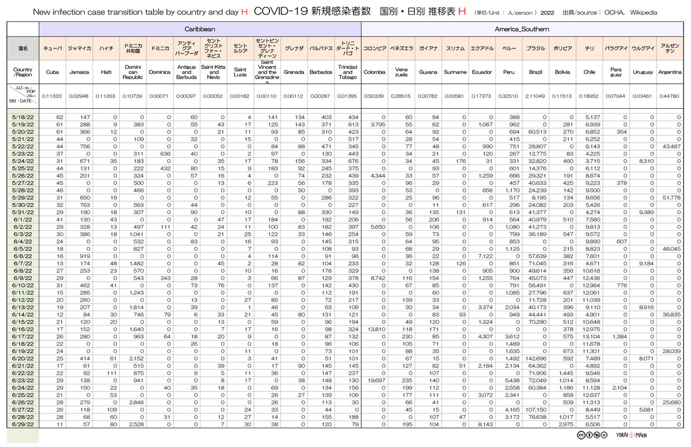Select the Jamaica column header
Viewport: 691px width, 447px height.
[79, 72]
